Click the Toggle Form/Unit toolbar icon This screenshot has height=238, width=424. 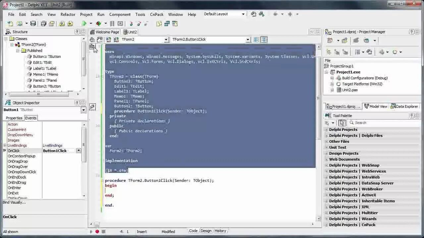point(175,23)
